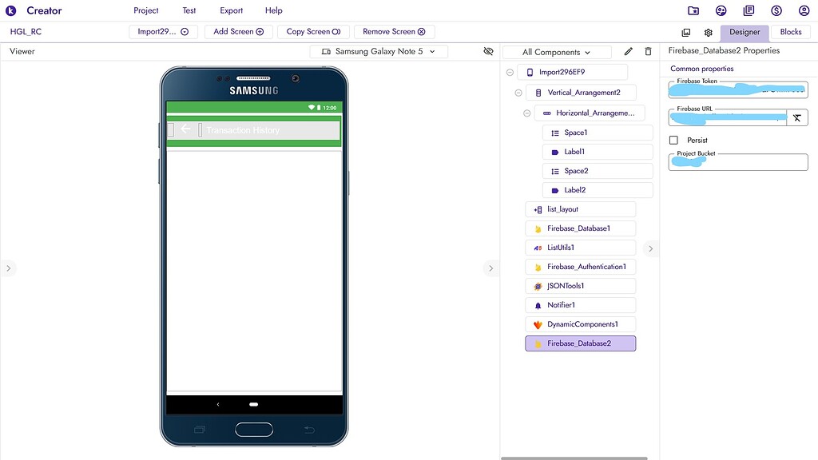Open the account profile icon
Image resolution: width=818 pixels, height=460 pixels.
[804, 10]
